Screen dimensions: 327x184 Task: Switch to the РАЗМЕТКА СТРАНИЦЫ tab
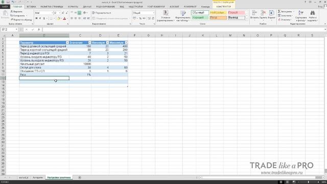52,7
